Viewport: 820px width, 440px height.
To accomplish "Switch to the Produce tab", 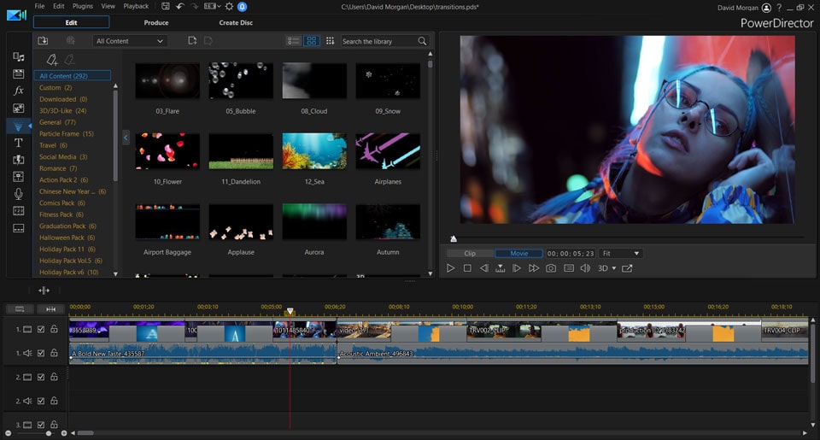I will pyautogui.click(x=156, y=22).
